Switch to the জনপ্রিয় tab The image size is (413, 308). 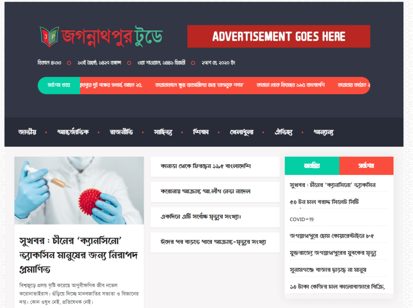(312, 166)
